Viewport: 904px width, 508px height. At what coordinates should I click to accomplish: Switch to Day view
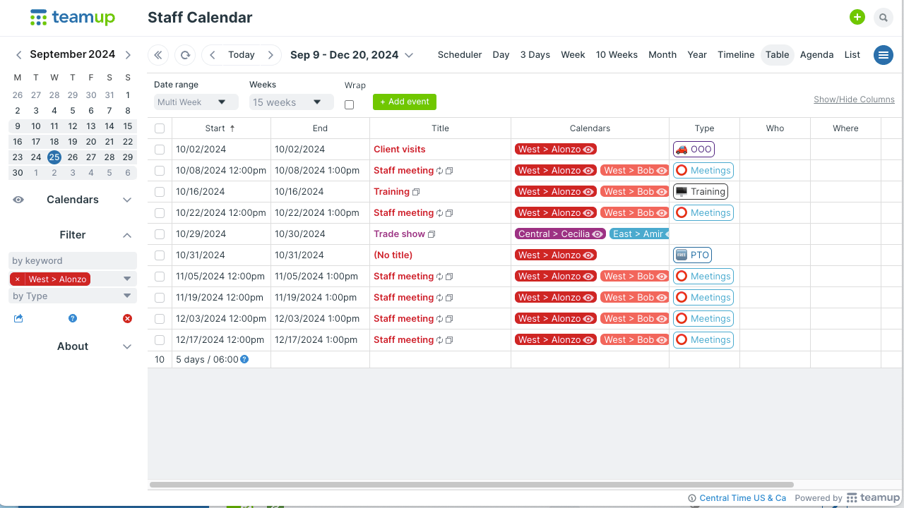pyautogui.click(x=501, y=55)
